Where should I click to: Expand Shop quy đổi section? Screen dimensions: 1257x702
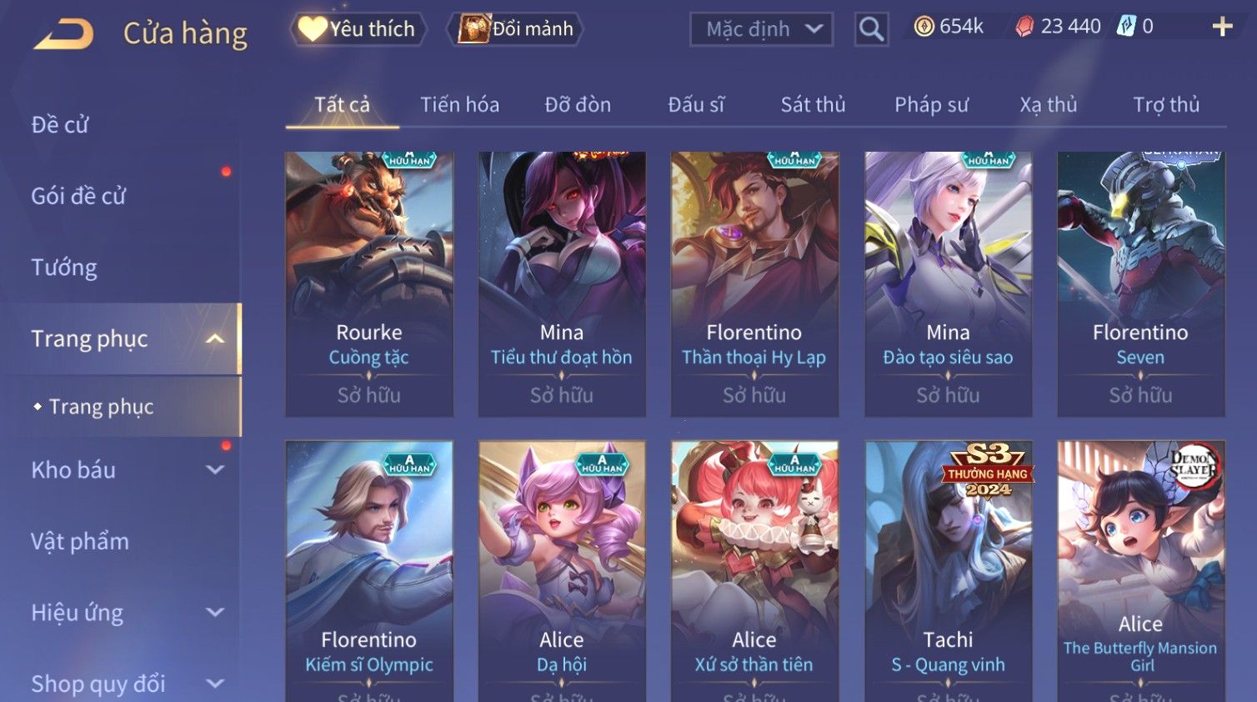(215, 684)
